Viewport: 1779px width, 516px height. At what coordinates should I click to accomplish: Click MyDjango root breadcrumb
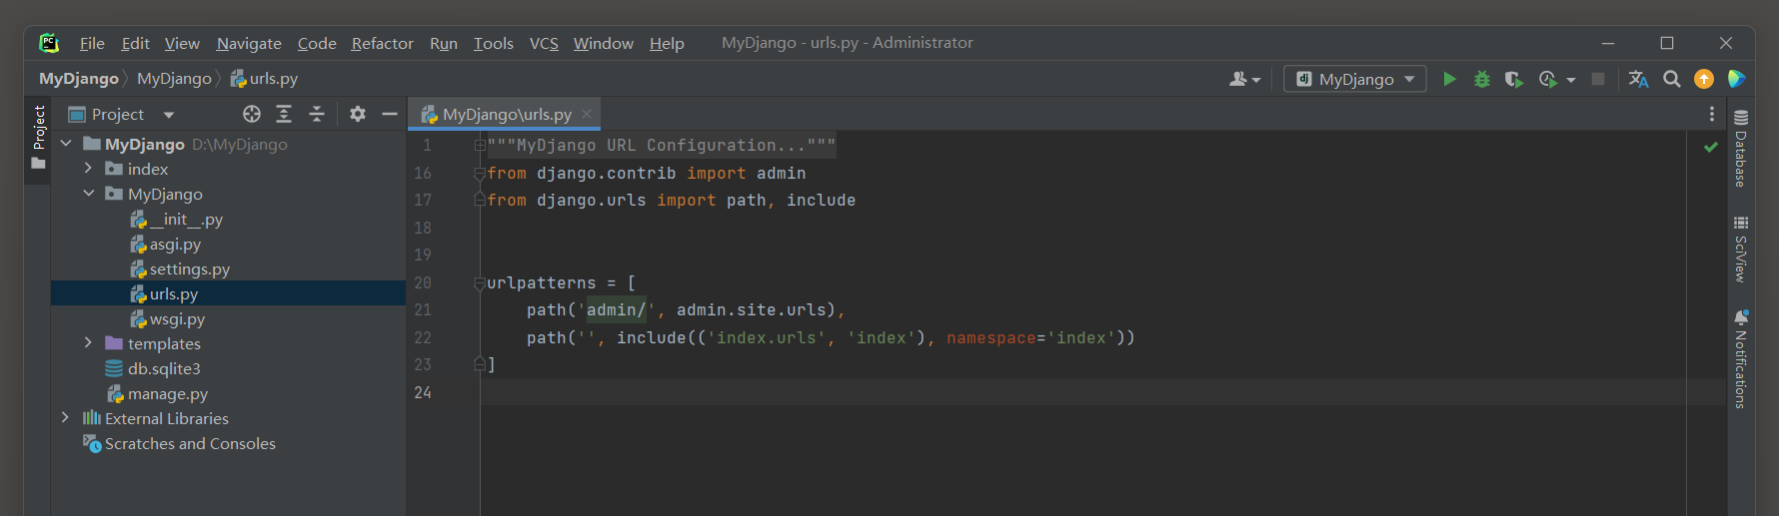point(79,79)
